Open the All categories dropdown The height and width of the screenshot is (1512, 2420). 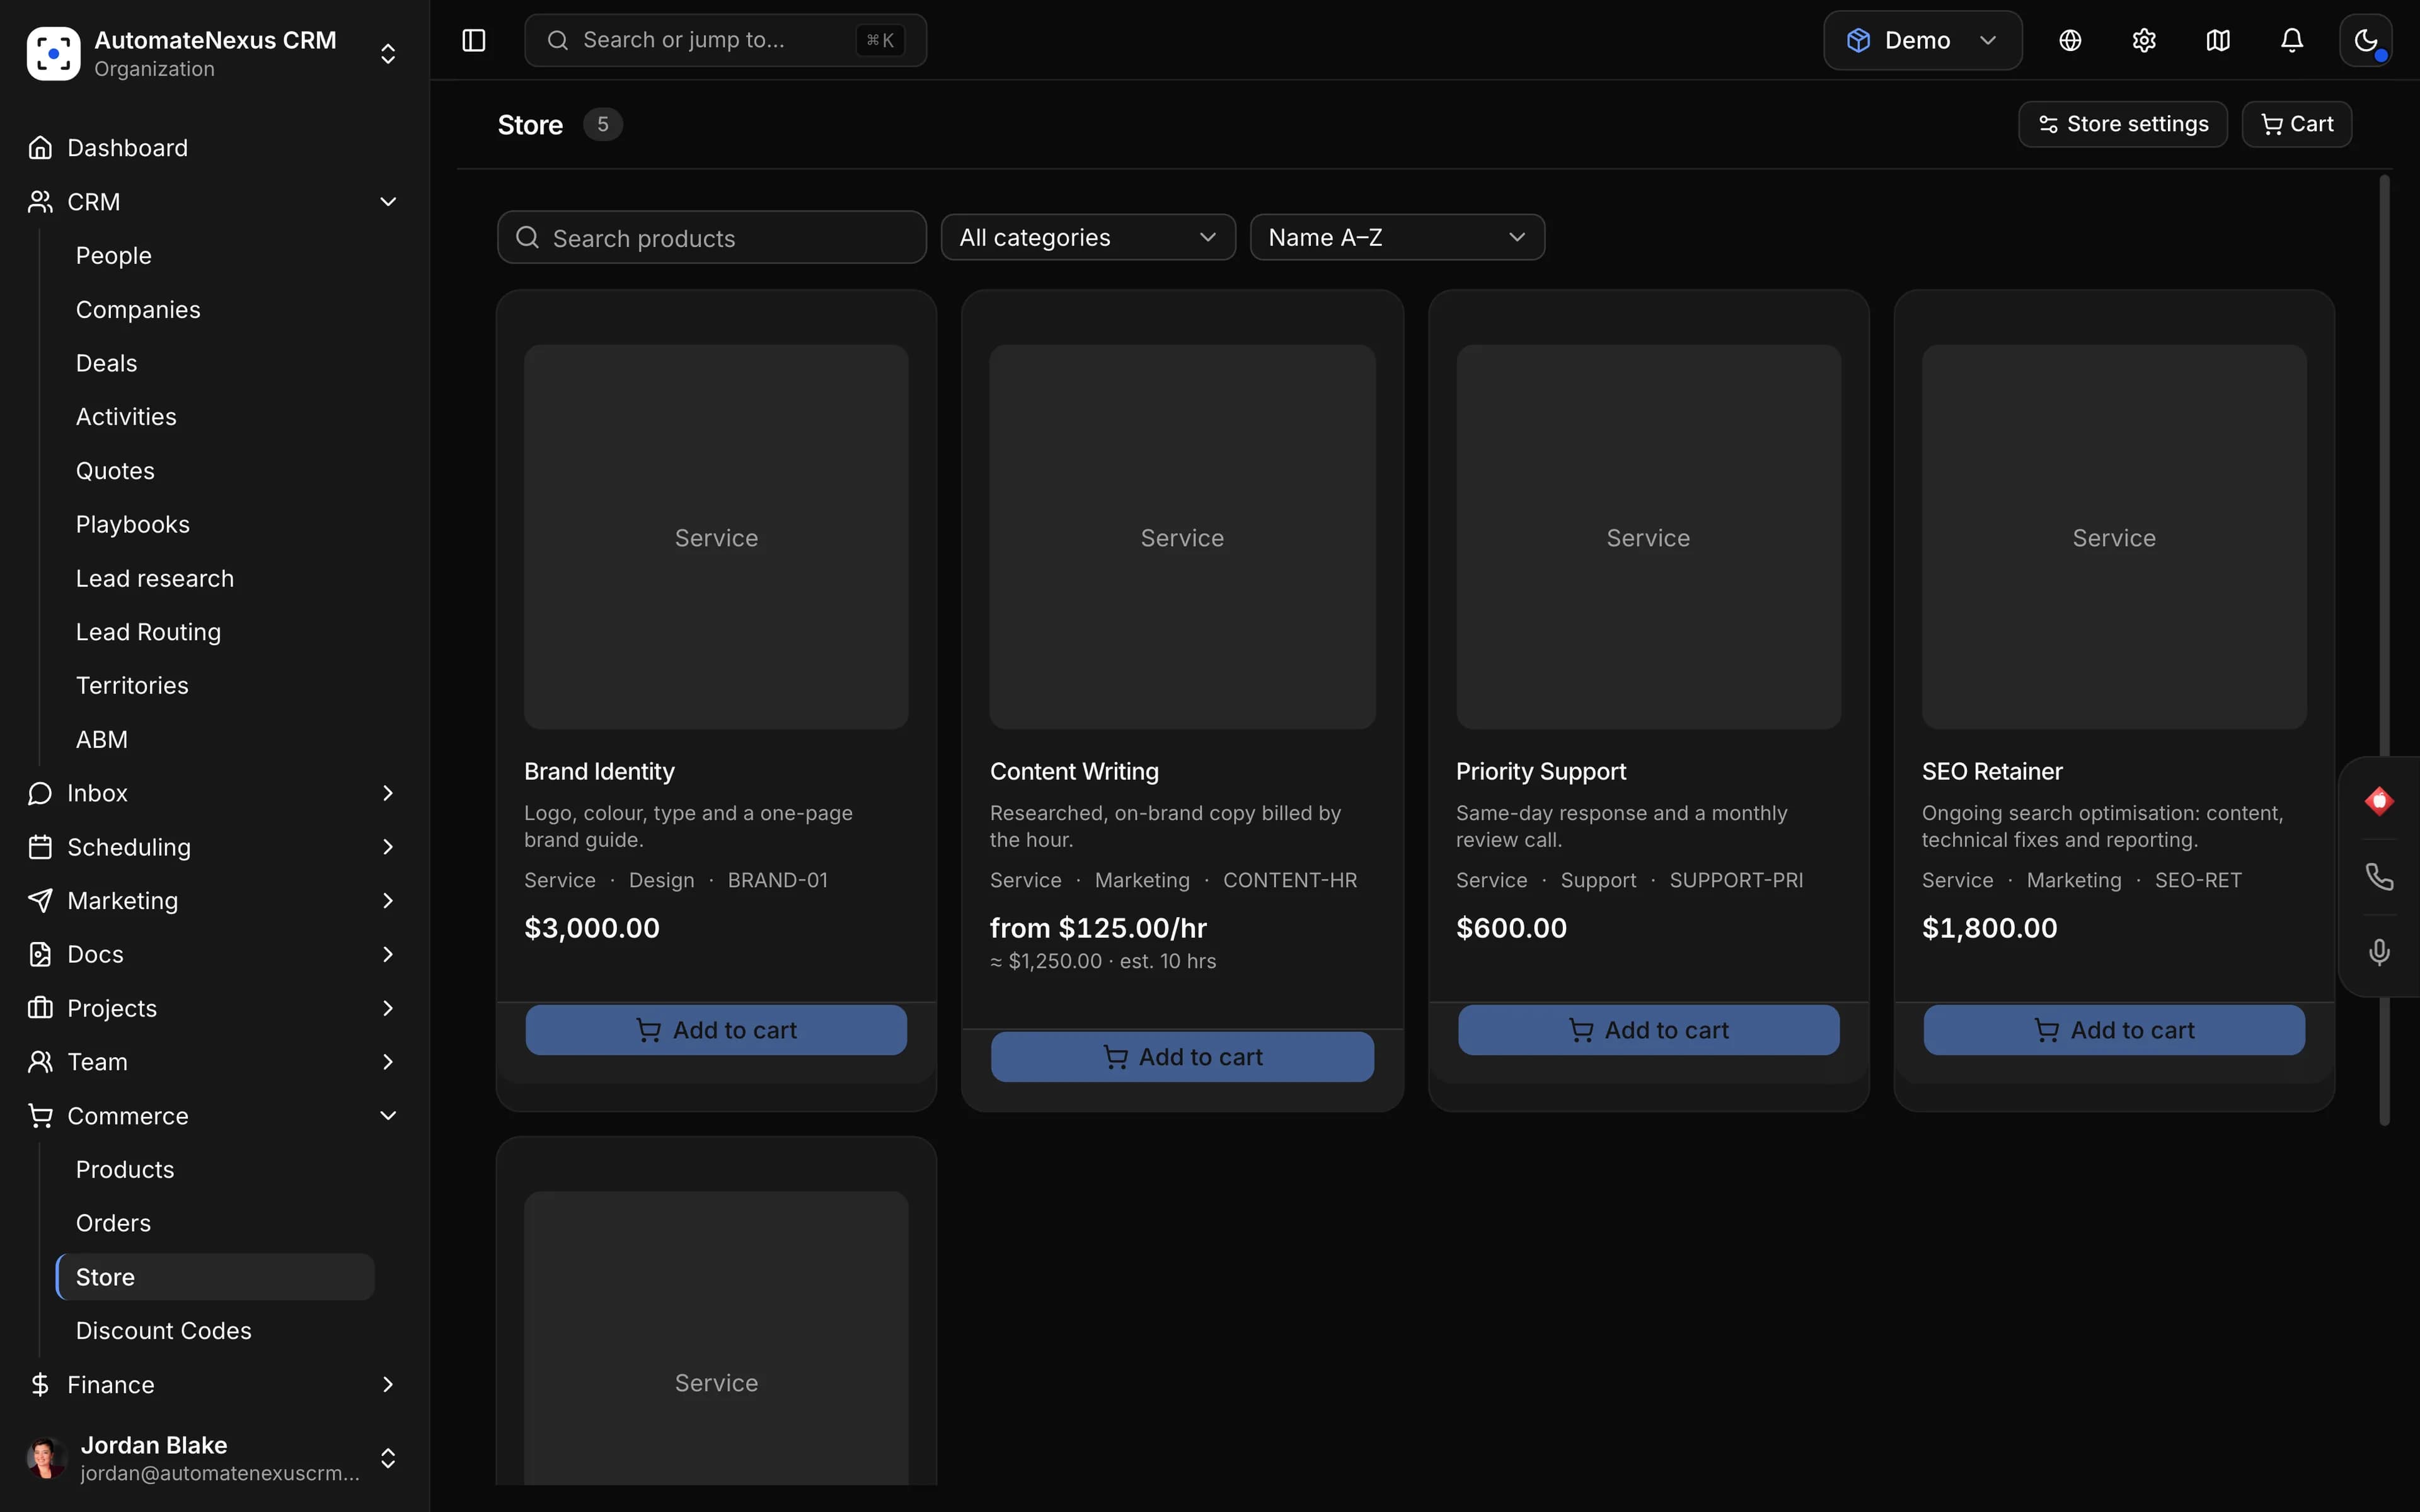click(1088, 237)
